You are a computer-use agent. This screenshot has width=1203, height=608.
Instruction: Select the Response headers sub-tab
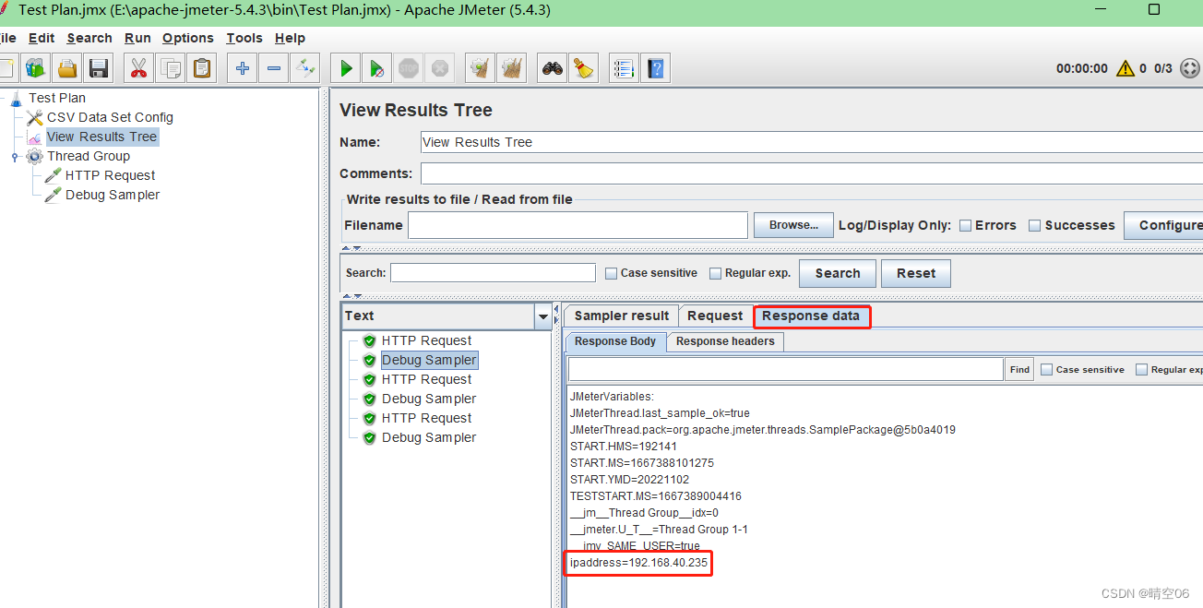(x=725, y=341)
